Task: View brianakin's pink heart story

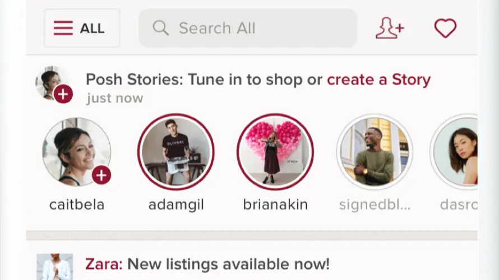Action: coord(275,152)
